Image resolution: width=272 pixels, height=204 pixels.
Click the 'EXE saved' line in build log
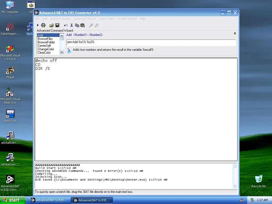(101, 180)
